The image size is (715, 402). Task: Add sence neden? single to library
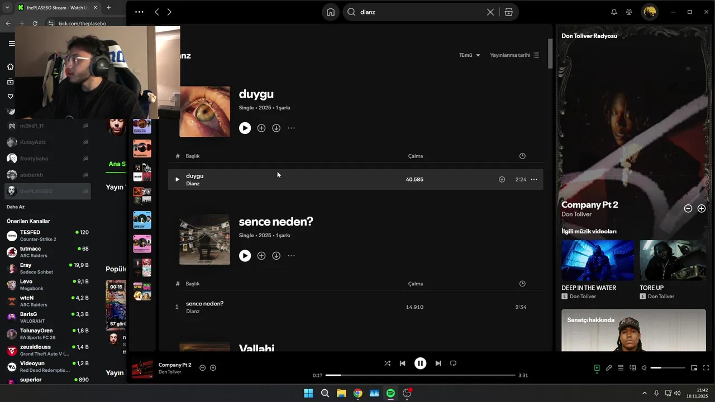click(261, 256)
